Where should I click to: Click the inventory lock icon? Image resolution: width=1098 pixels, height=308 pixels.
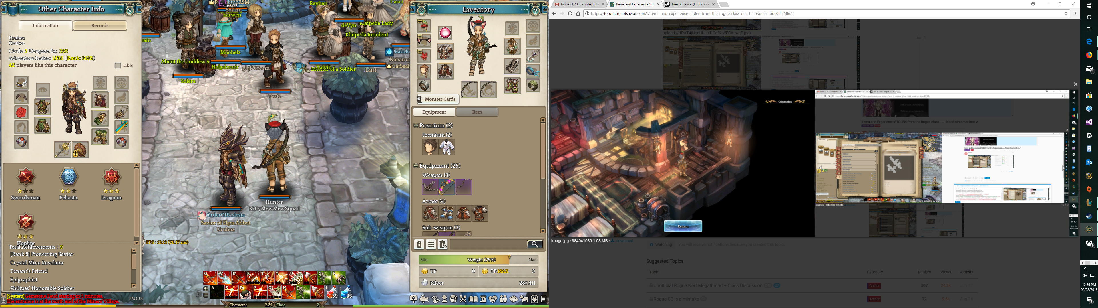pyautogui.click(x=419, y=244)
